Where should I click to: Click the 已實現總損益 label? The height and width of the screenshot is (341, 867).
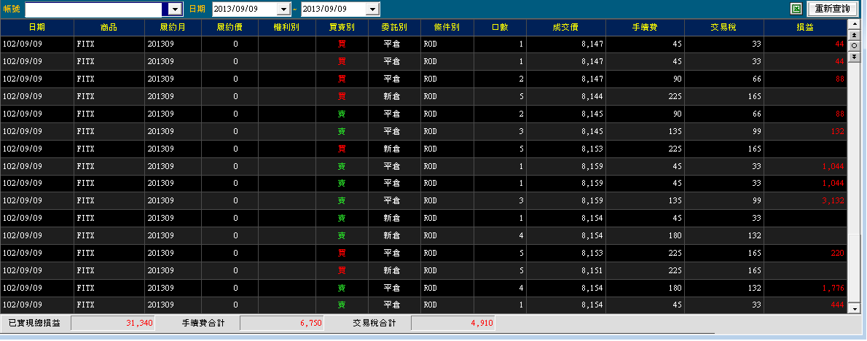(35, 324)
